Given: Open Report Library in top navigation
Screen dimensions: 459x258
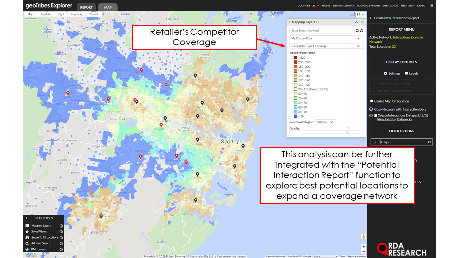Looking at the screenshot, I should 344,6.
